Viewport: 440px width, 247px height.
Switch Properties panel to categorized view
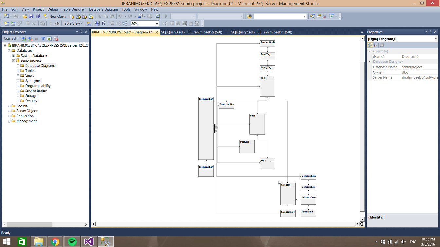[370, 45]
